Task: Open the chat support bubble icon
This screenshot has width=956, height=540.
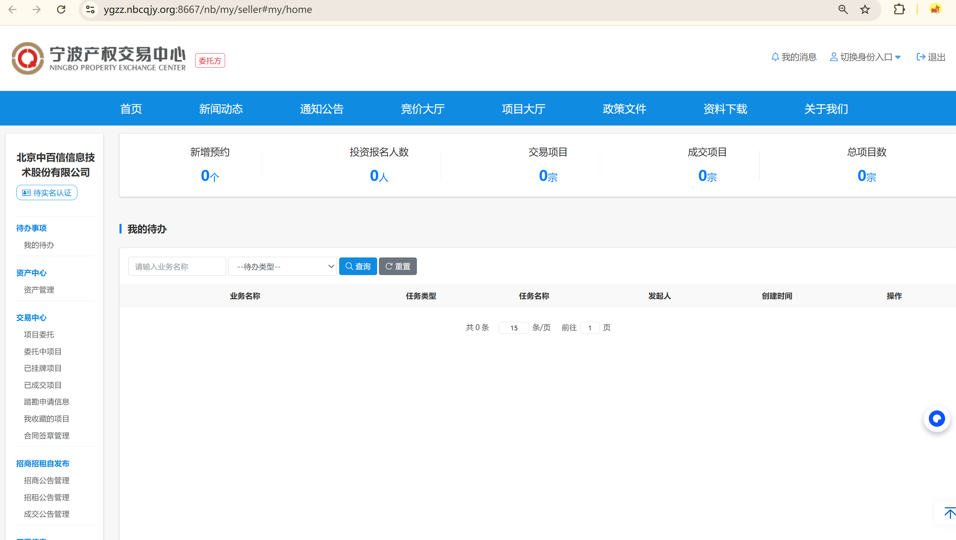Action: (x=936, y=419)
